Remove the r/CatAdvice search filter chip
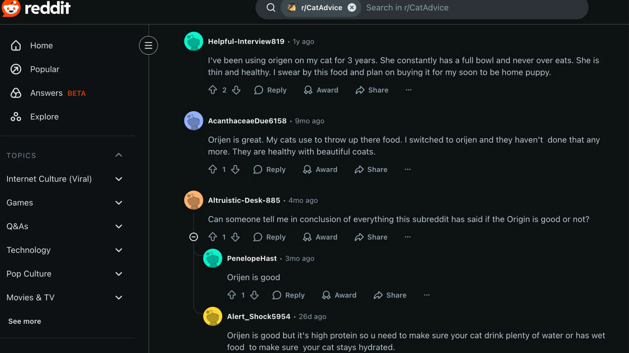 click(352, 8)
